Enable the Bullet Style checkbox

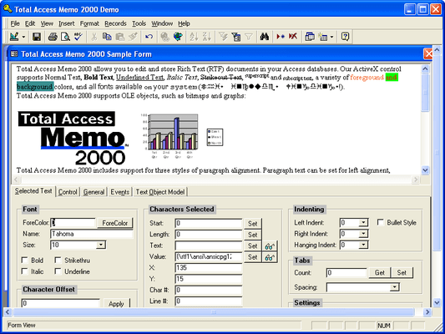click(x=380, y=222)
